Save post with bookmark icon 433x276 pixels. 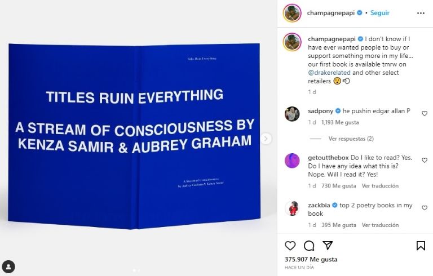(421, 246)
